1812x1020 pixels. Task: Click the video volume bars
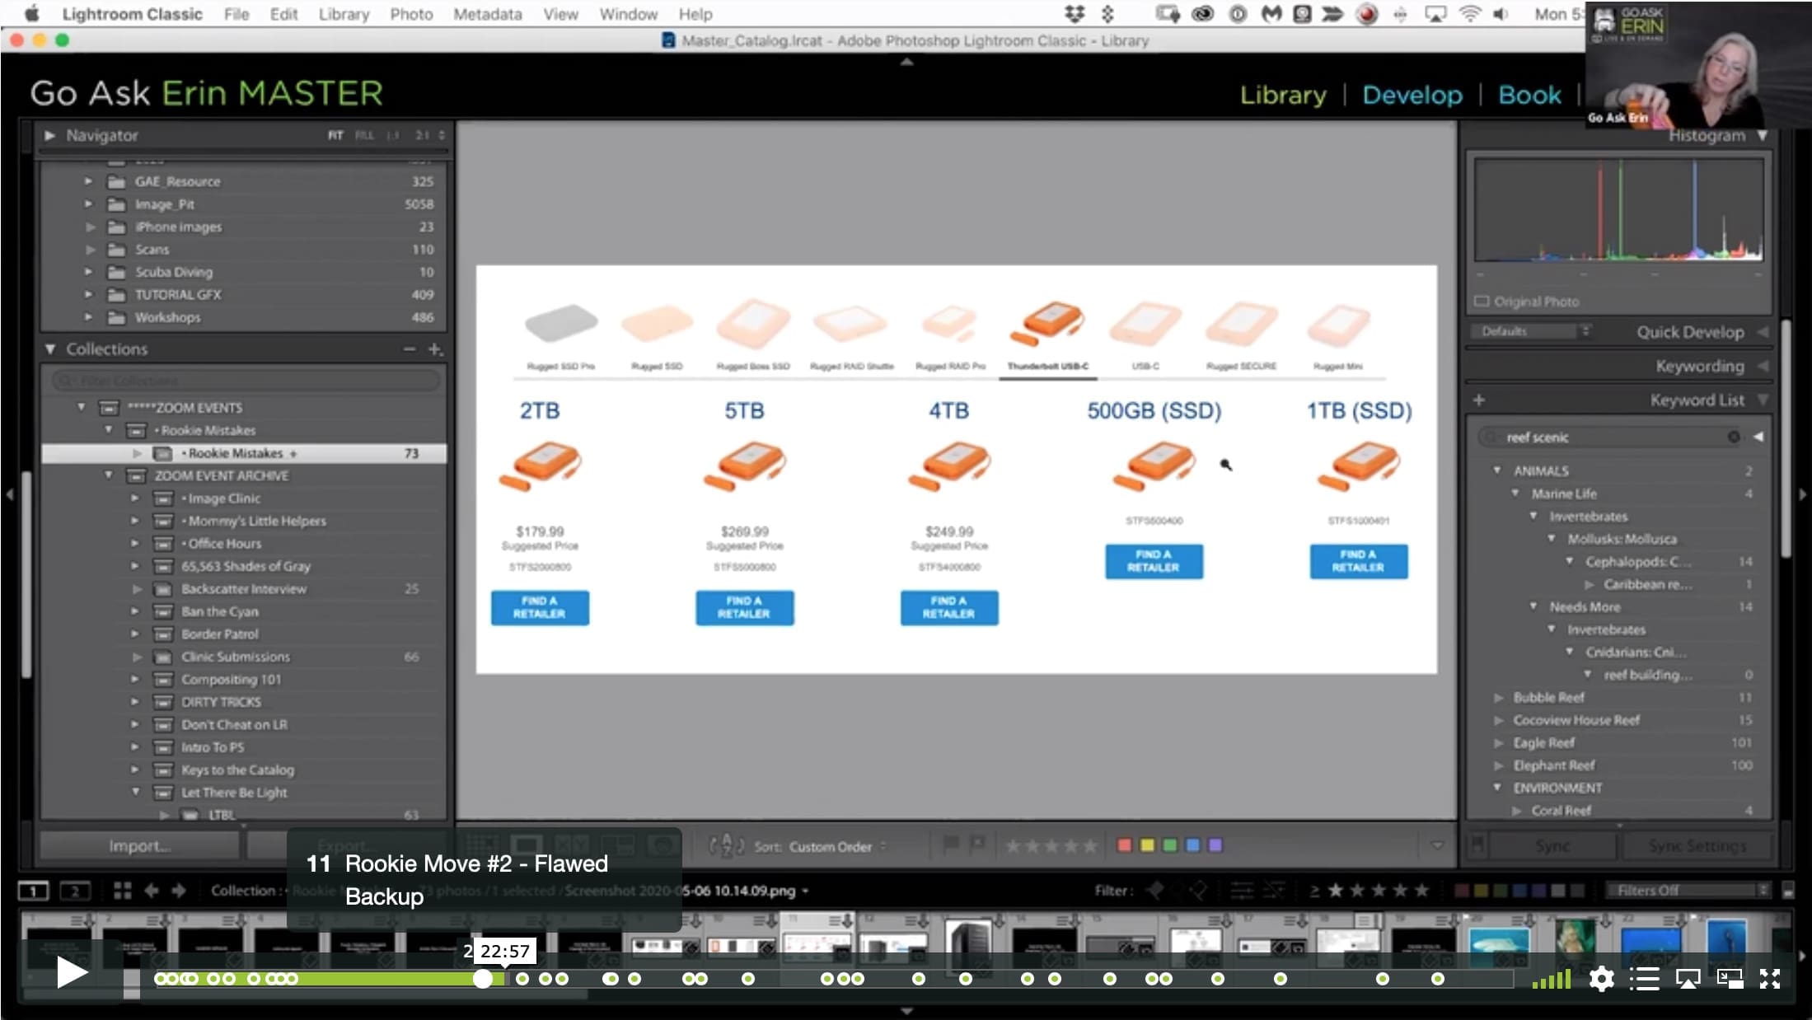tap(1551, 979)
